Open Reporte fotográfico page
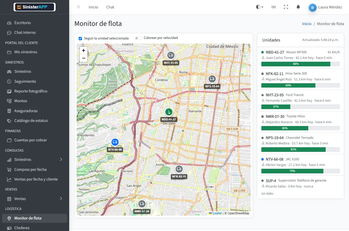Viewport: 349px width, 231px height. (35, 91)
